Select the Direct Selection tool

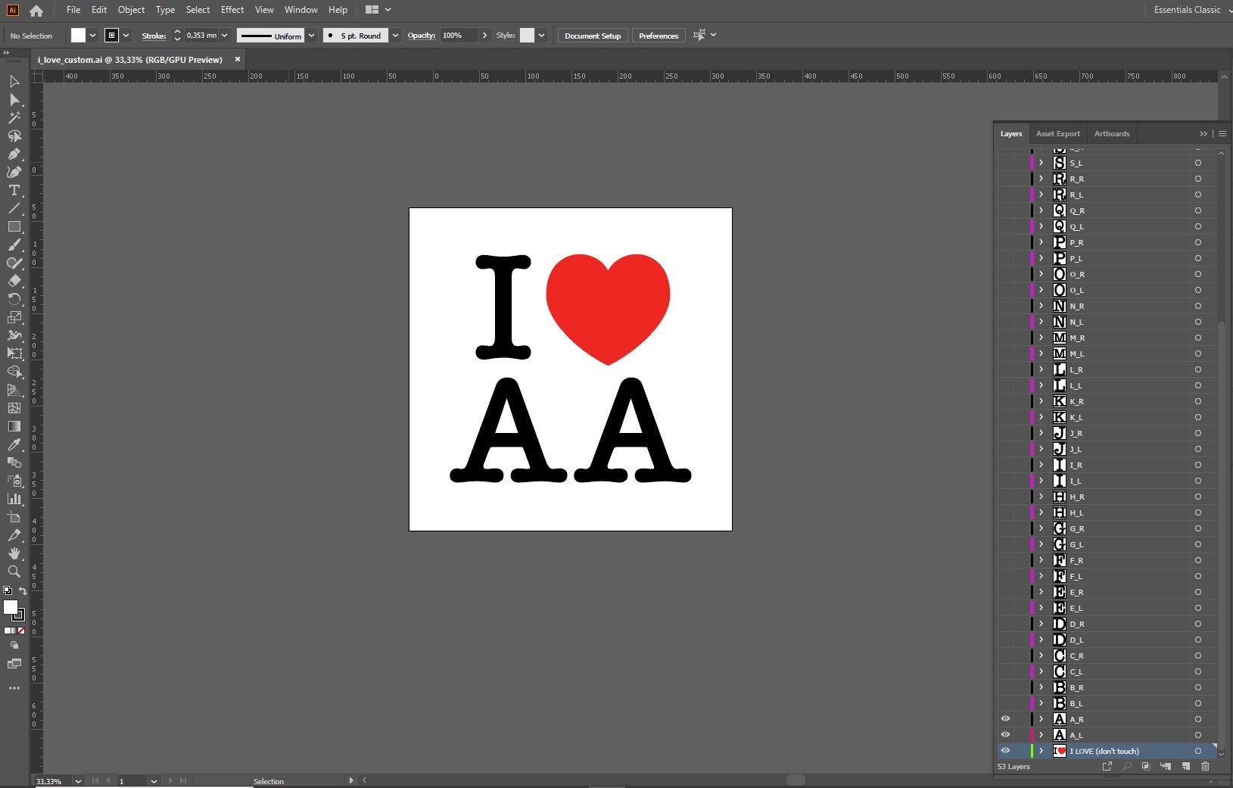pyautogui.click(x=14, y=99)
